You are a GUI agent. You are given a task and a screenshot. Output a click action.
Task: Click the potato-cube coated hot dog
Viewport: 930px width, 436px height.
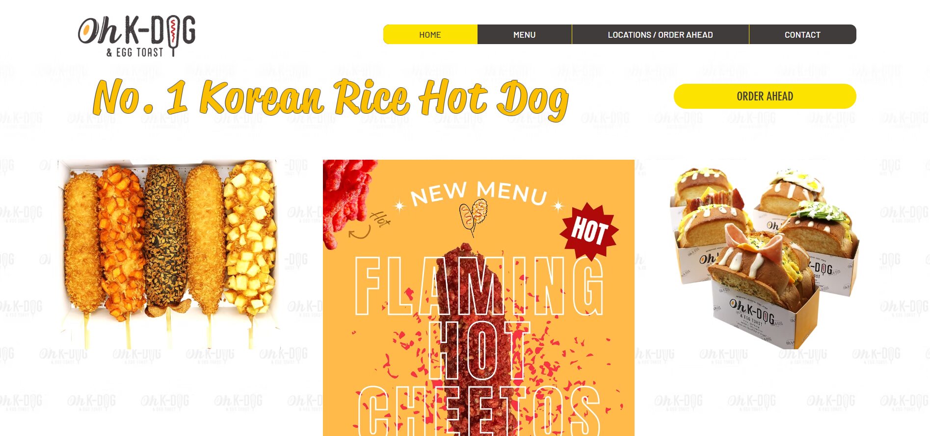tap(251, 238)
